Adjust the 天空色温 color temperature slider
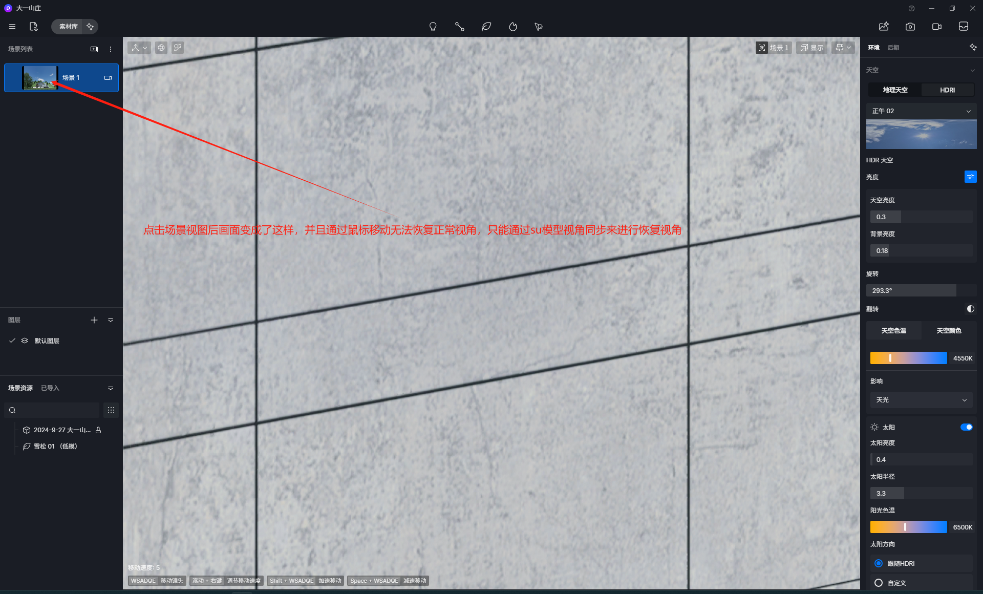983x594 pixels. coord(908,358)
